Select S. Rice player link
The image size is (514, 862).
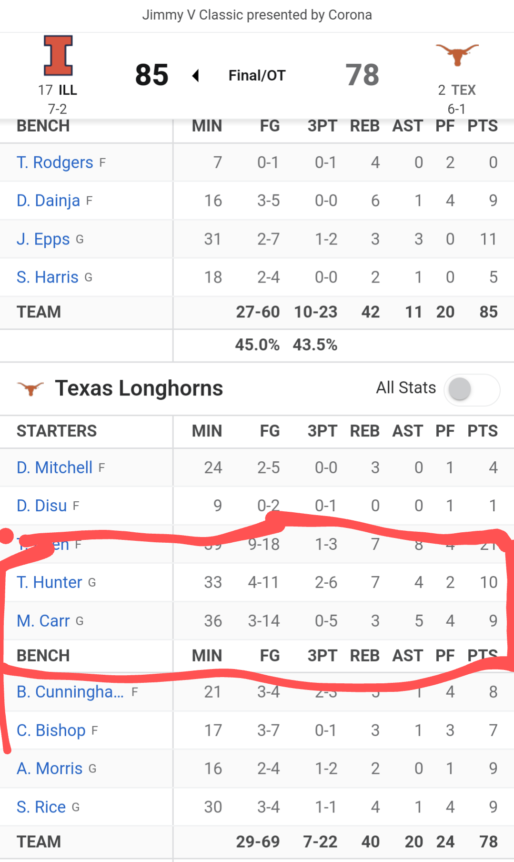click(41, 807)
